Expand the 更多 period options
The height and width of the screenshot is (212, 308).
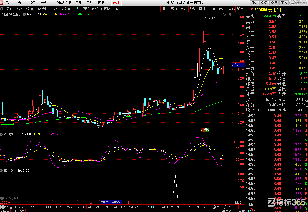tap(117, 9)
